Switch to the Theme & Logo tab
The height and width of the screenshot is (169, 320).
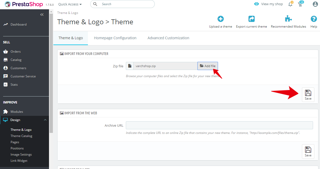pos(71,38)
